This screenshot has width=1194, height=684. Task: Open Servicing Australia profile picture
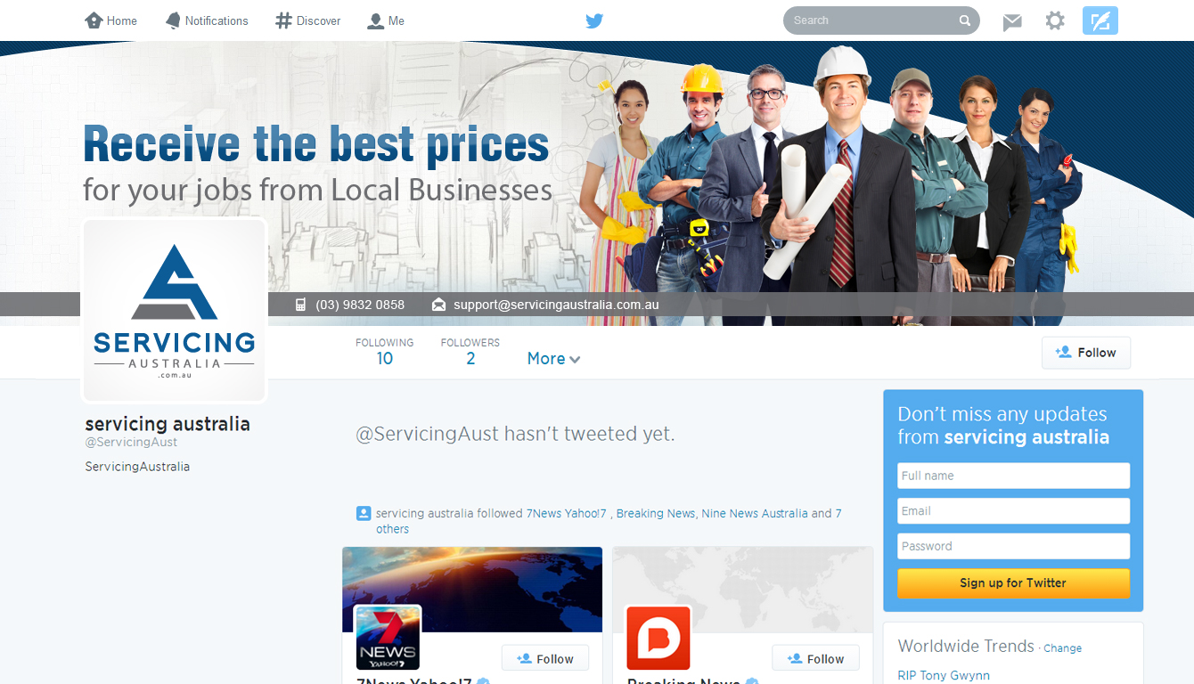pos(175,310)
